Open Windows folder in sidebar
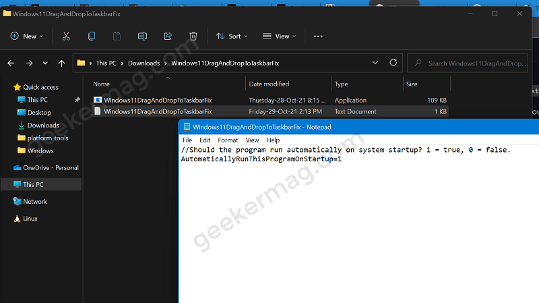The width and height of the screenshot is (539, 303). 40,150
